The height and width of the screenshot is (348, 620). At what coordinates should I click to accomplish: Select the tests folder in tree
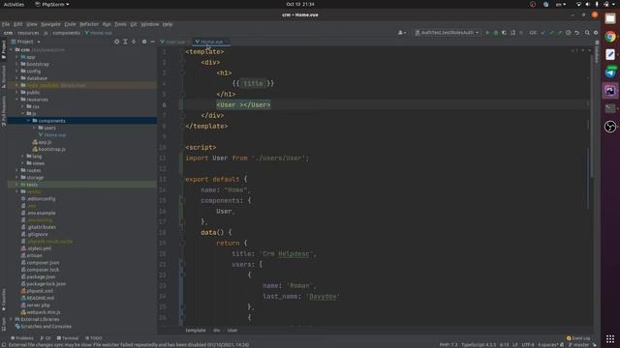81,185
